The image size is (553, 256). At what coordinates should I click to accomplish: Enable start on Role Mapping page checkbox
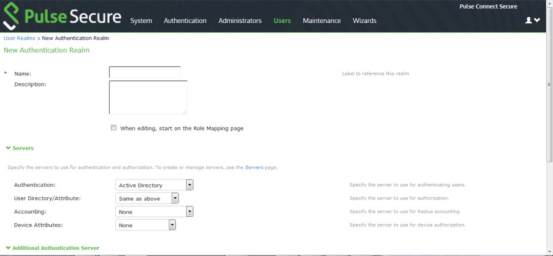pos(113,128)
